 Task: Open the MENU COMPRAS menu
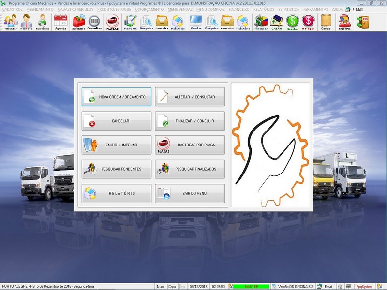(x=210, y=9)
